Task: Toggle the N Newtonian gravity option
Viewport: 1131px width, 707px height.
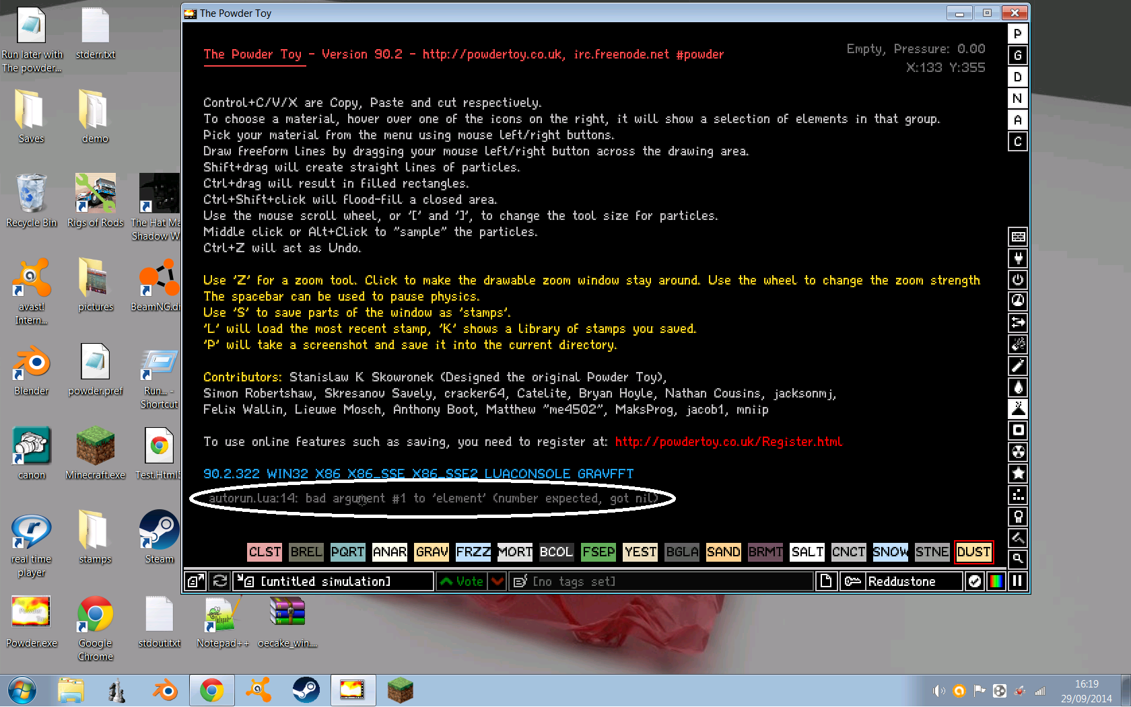Action: pos(1018,98)
